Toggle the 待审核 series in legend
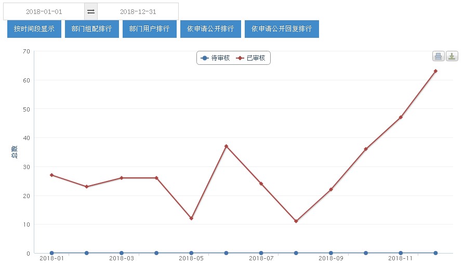This screenshot has height=266, width=464. [215, 58]
